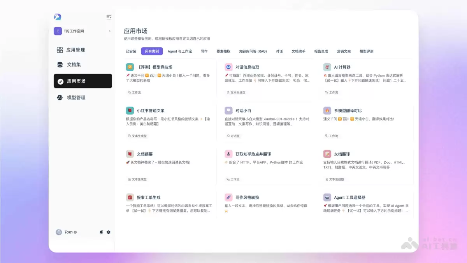Open the 写作风格转换 card title
Image resolution: width=467 pixels, height=263 pixels.
(x=247, y=197)
